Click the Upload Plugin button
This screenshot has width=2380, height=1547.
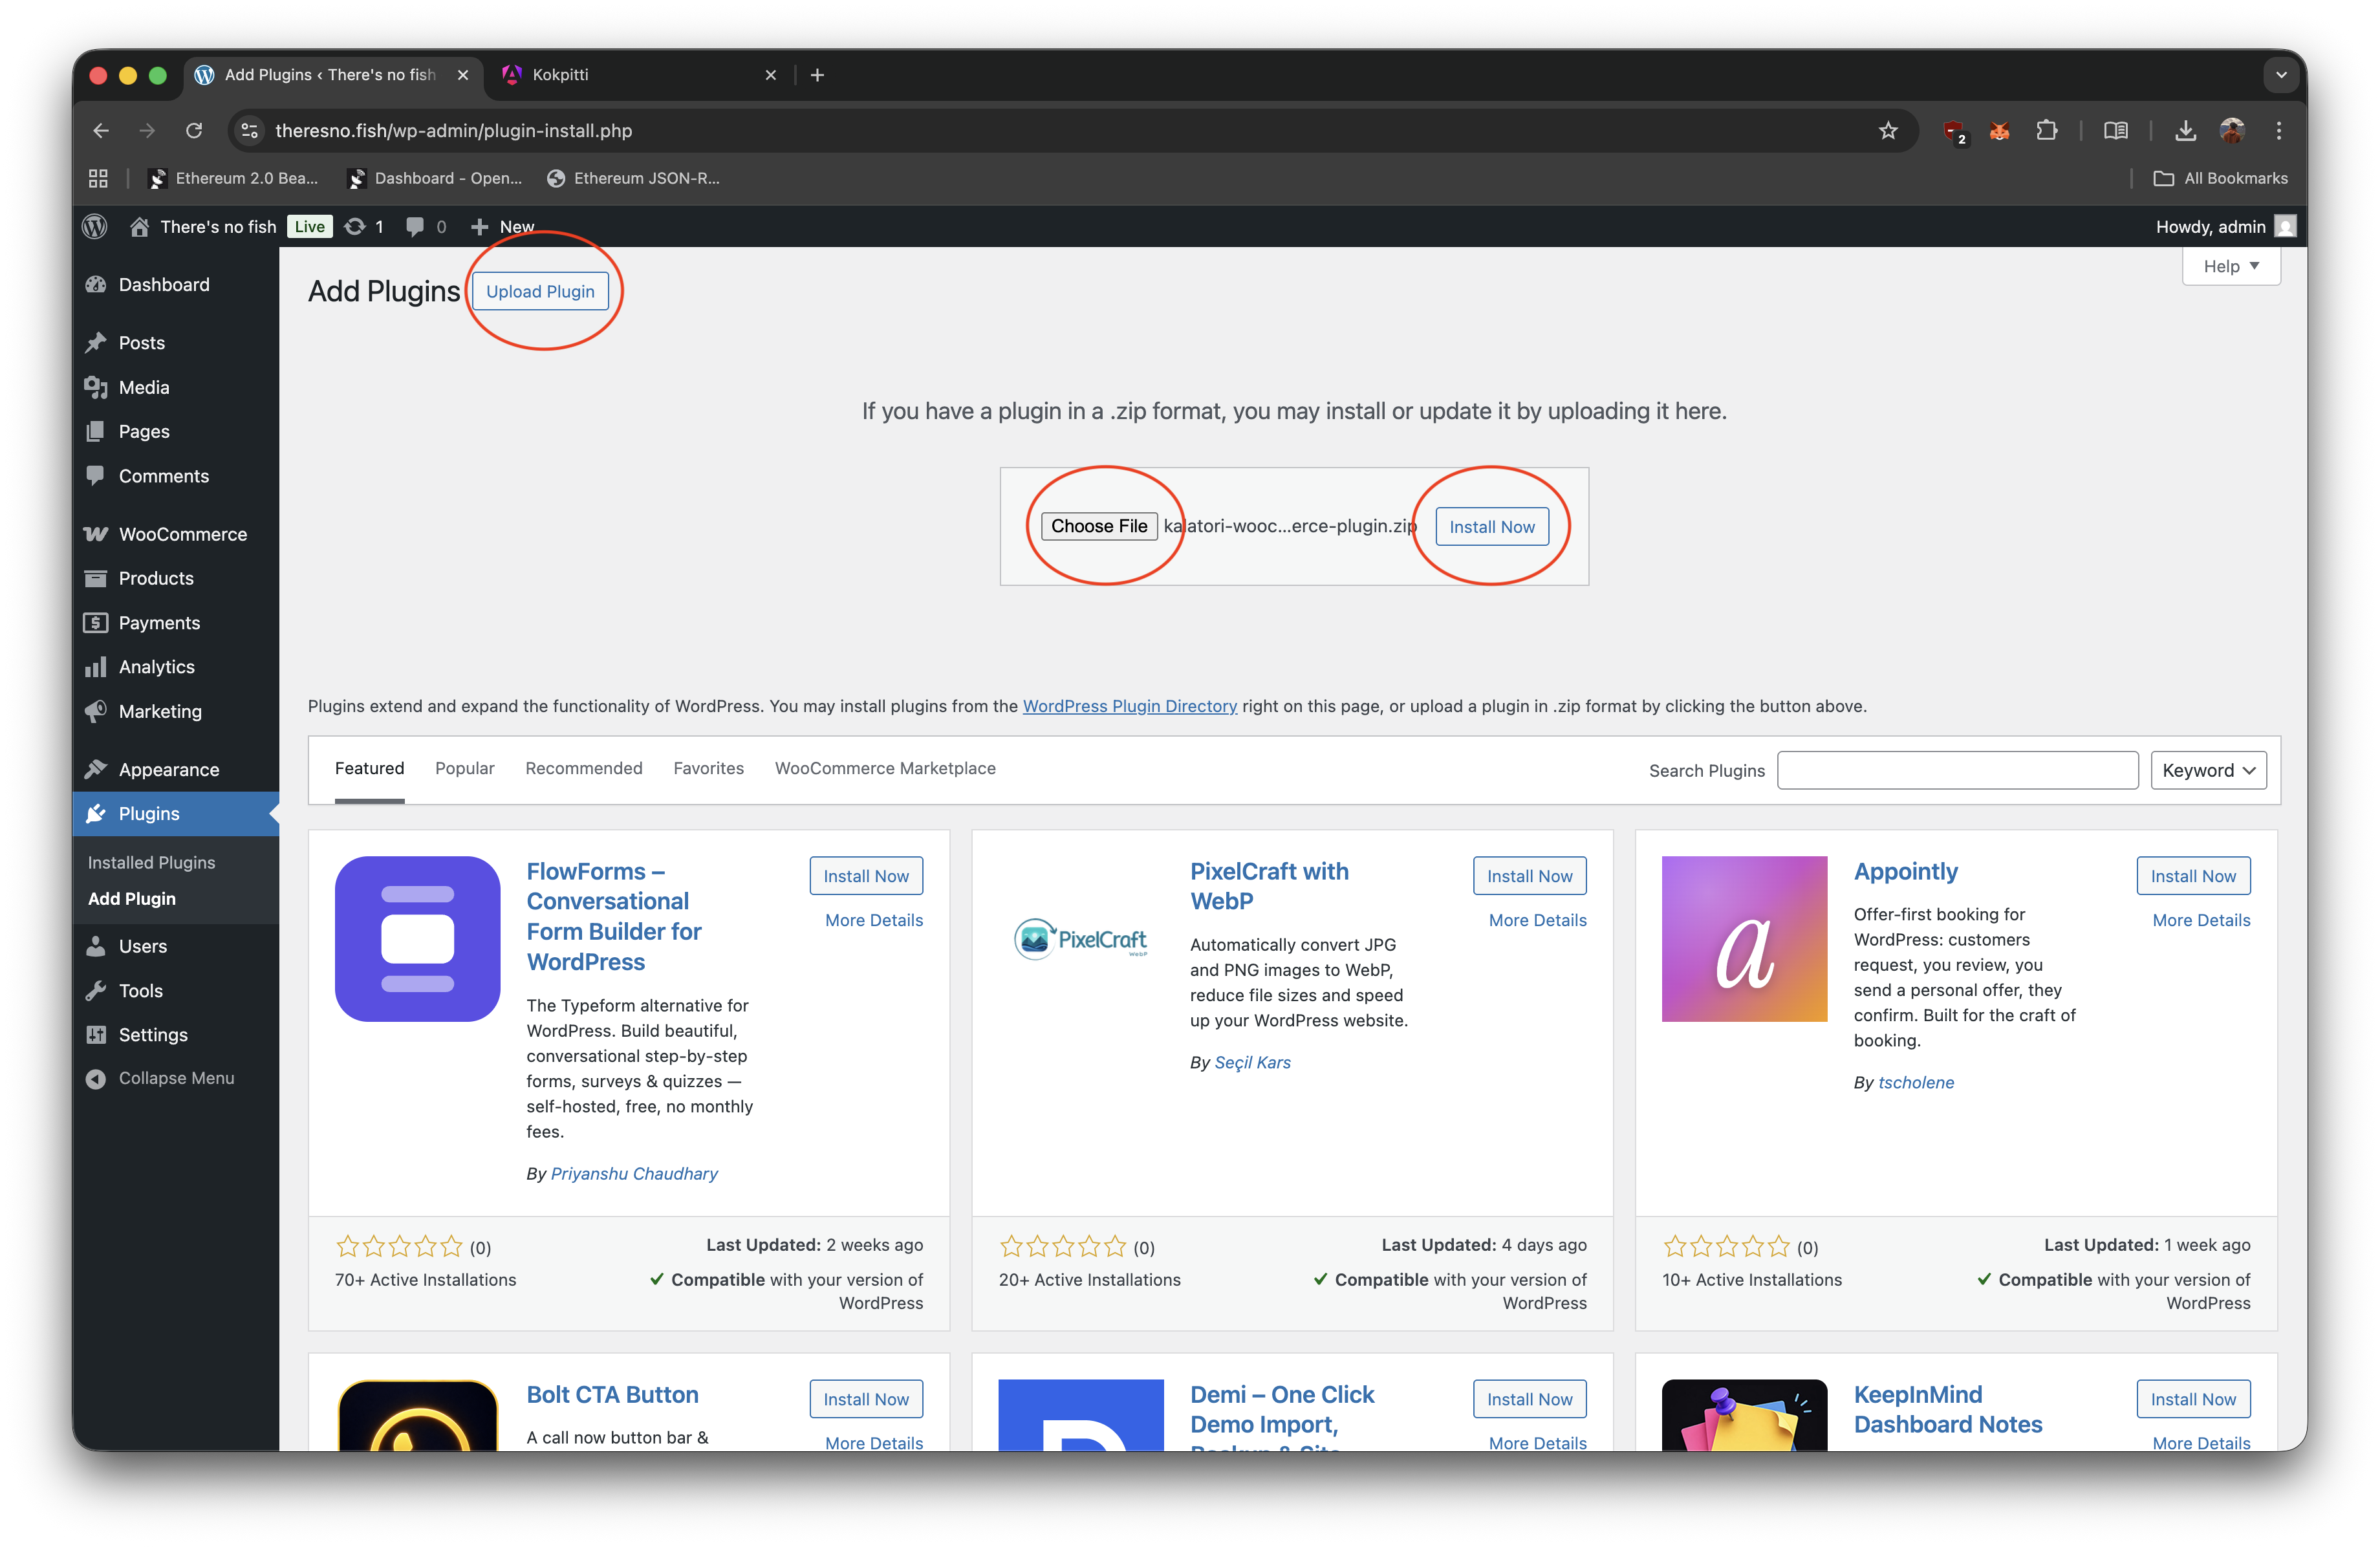[x=540, y=292]
